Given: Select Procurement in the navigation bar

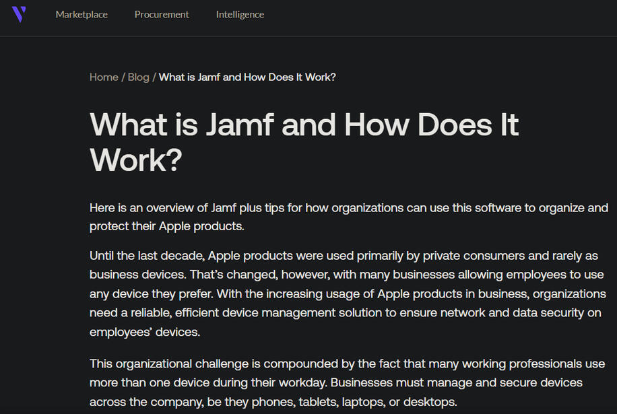Looking at the screenshot, I should (x=162, y=14).
